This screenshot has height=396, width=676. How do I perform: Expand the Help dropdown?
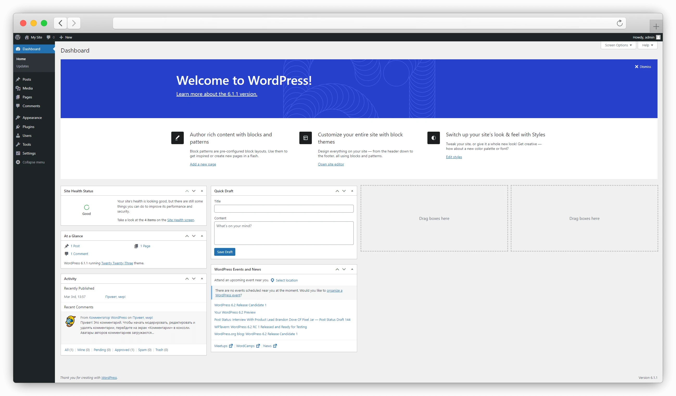(647, 45)
